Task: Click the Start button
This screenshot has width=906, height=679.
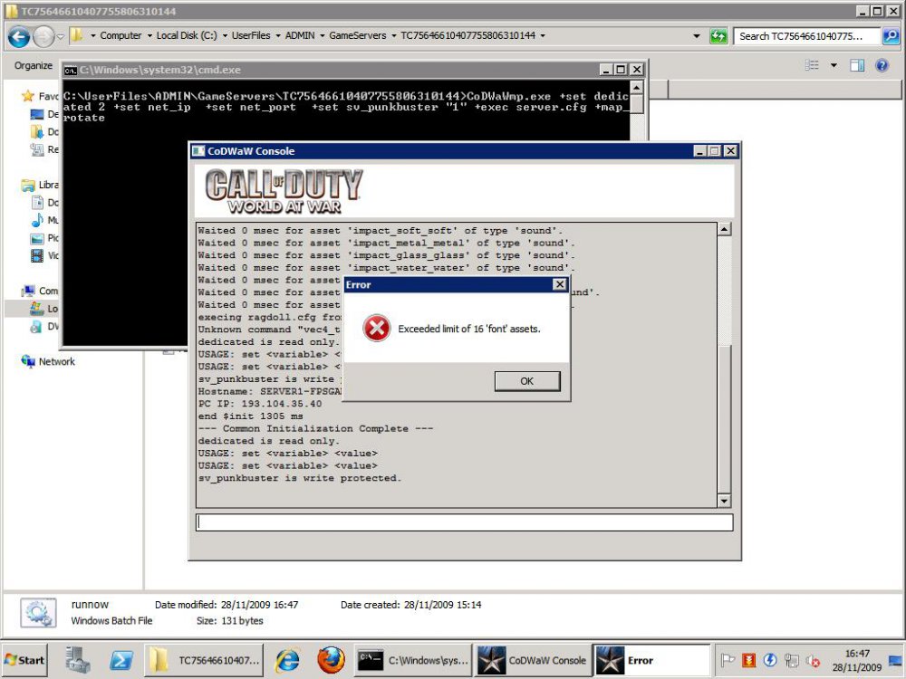Action: pyautogui.click(x=25, y=660)
